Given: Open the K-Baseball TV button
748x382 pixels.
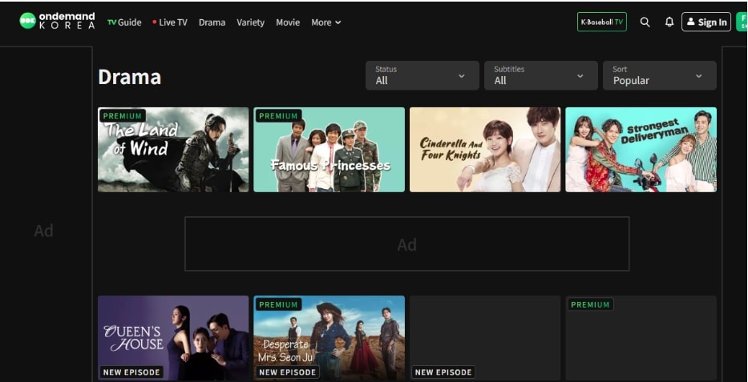Looking at the screenshot, I should click(602, 22).
